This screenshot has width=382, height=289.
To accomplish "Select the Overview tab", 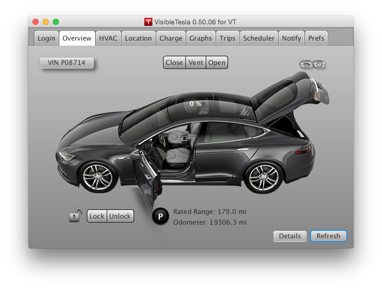I will pyautogui.click(x=77, y=38).
